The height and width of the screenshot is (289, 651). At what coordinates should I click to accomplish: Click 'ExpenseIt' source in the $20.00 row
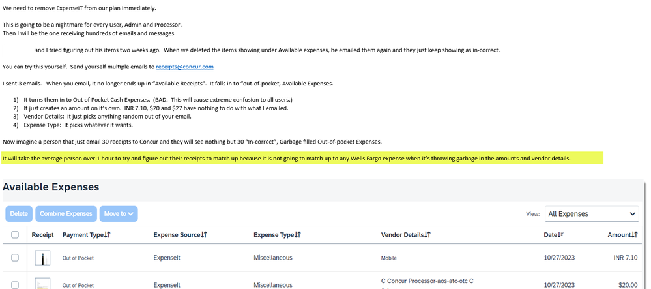click(167, 285)
